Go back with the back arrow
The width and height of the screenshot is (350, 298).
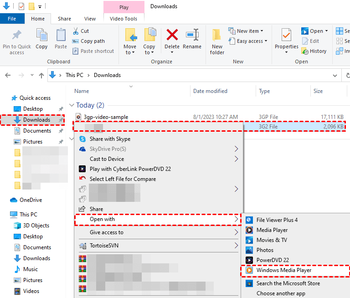pos(8,75)
